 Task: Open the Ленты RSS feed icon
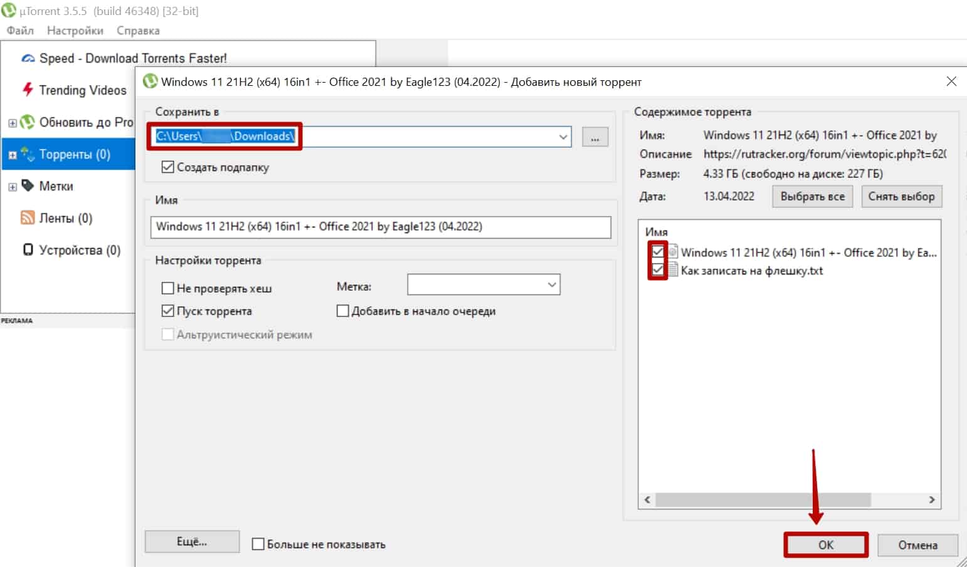pos(28,217)
